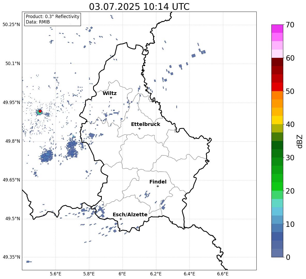
Task: Click the Esch/Alzette city label
Action: tap(130, 214)
